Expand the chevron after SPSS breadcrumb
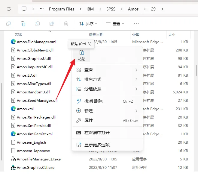 click(x=122, y=9)
